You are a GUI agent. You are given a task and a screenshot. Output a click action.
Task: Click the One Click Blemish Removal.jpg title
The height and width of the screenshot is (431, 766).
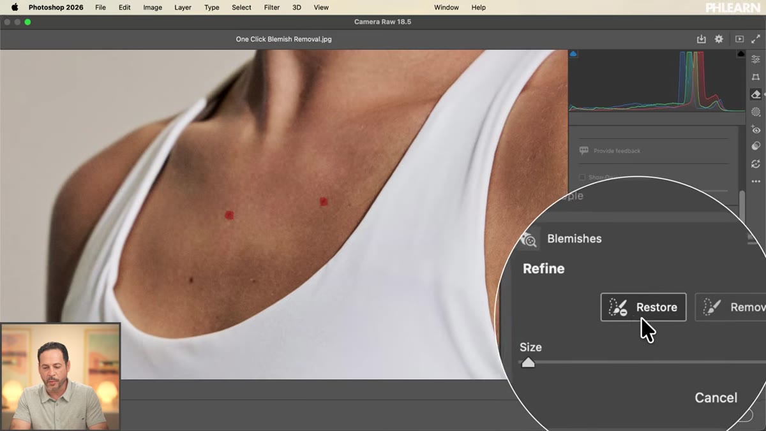[283, 39]
